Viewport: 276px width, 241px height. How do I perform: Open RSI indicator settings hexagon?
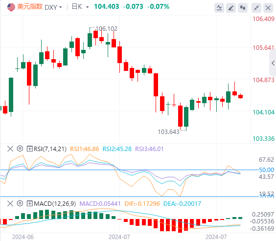pyautogui.click(x=20, y=149)
